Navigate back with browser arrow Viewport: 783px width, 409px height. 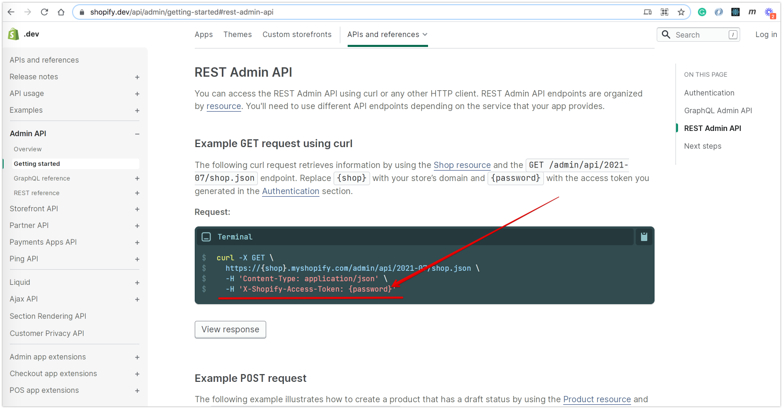11,12
